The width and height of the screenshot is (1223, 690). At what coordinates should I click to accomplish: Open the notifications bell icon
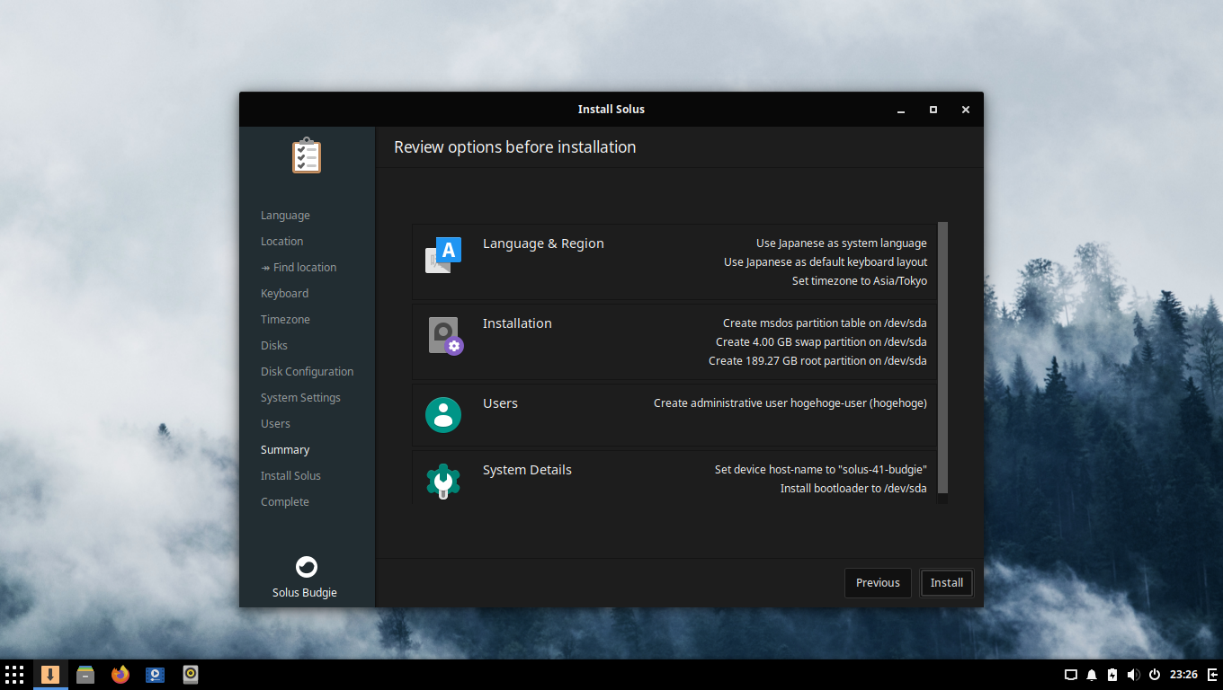pyautogui.click(x=1092, y=675)
